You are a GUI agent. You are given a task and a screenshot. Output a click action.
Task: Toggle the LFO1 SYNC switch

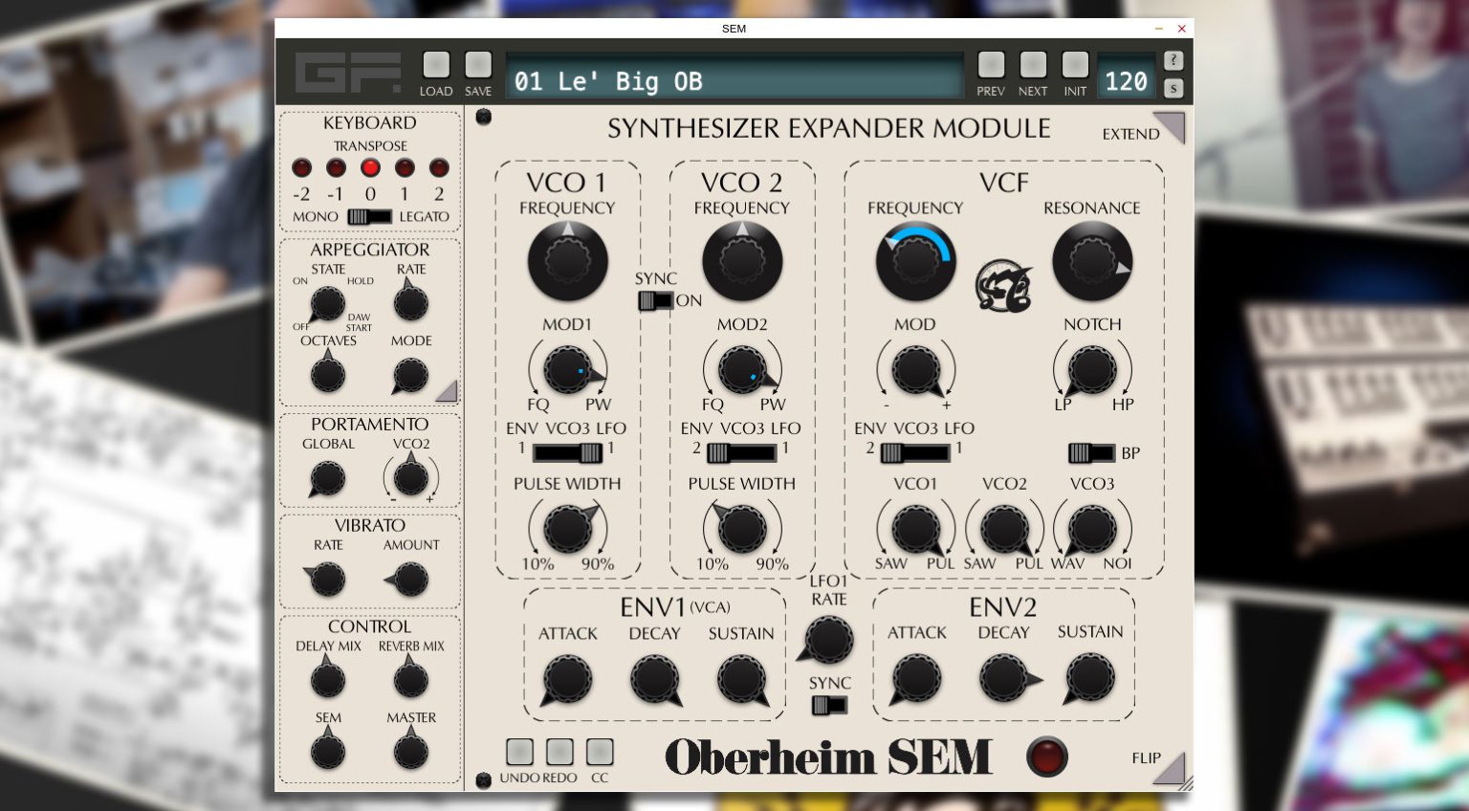(828, 706)
